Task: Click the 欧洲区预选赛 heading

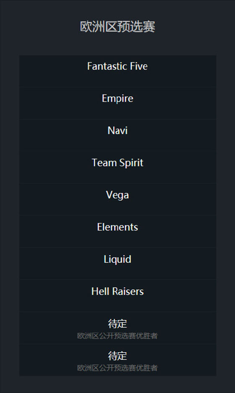Action: pyautogui.click(x=117, y=27)
